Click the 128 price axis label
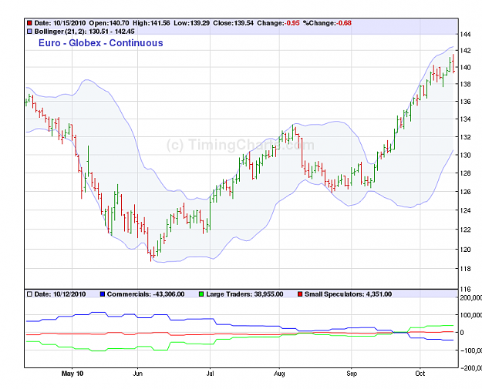 pyautogui.click(x=465, y=173)
